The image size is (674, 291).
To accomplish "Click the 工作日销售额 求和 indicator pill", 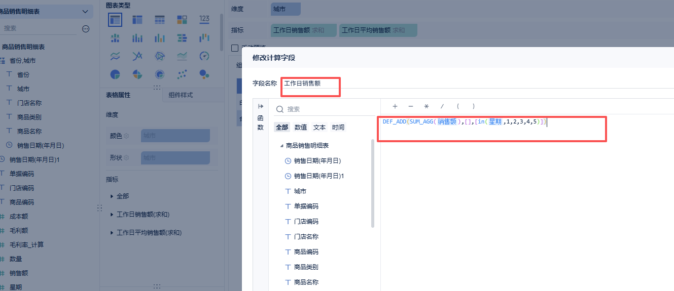I will [304, 30].
